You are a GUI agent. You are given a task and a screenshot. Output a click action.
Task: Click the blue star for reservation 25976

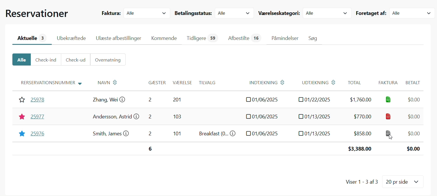point(22,134)
